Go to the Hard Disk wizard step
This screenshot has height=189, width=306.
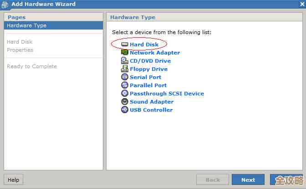pyautogui.click(x=20, y=42)
